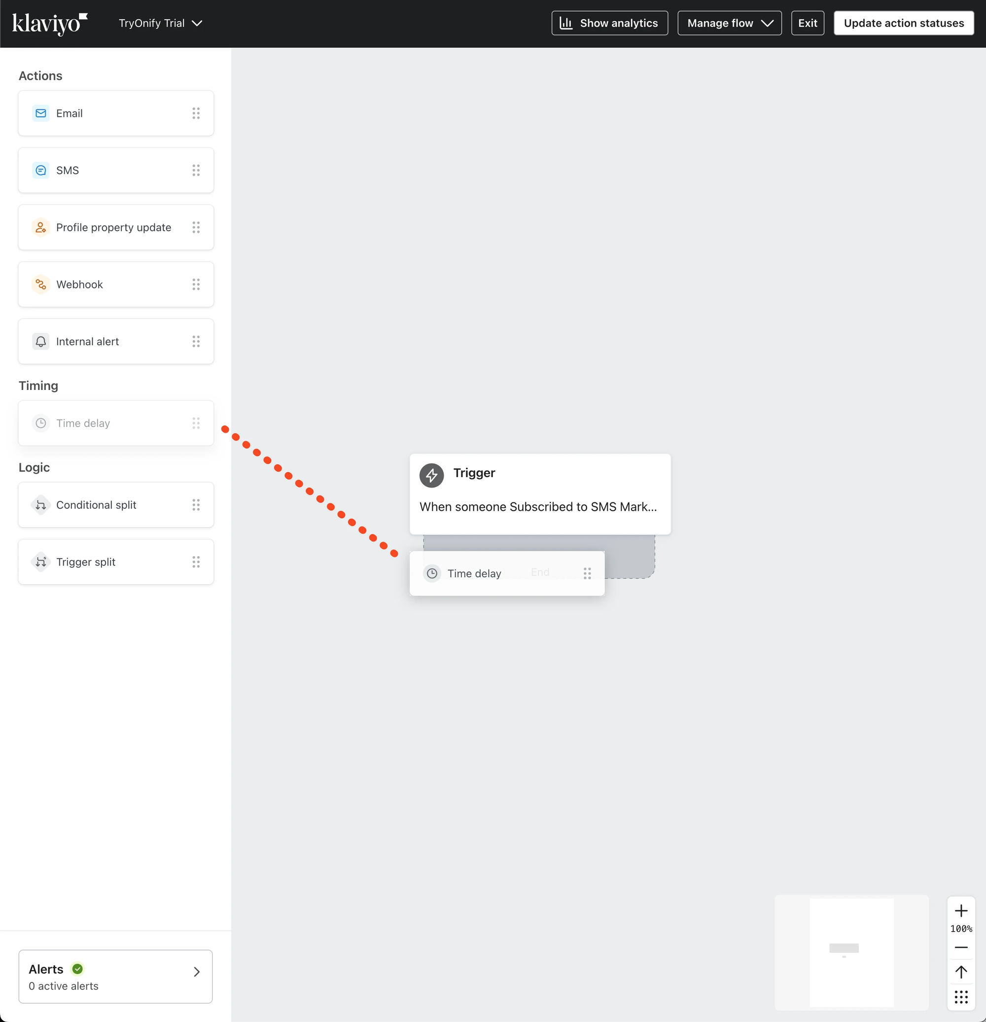This screenshot has width=986, height=1022.
Task: Click Update action statuses
Action: point(904,23)
